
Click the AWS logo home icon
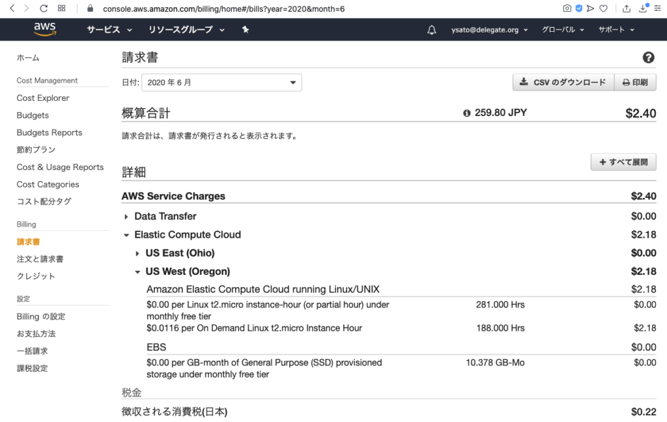point(45,29)
